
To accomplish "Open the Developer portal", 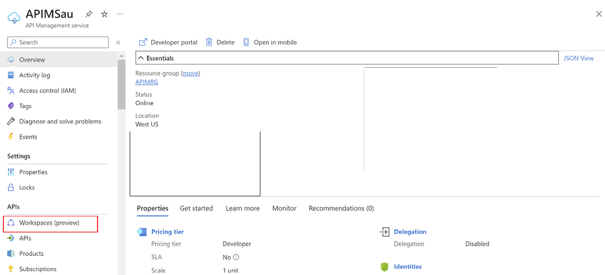I will click(x=168, y=42).
